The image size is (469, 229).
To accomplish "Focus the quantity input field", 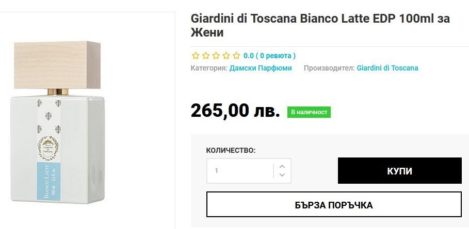I will coord(240,170).
